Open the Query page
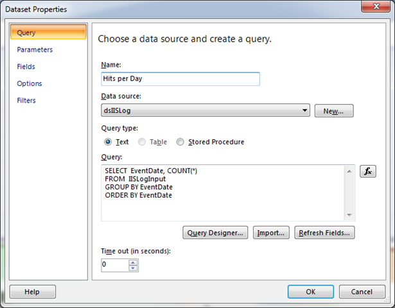395x308 pixels. tap(48, 32)
